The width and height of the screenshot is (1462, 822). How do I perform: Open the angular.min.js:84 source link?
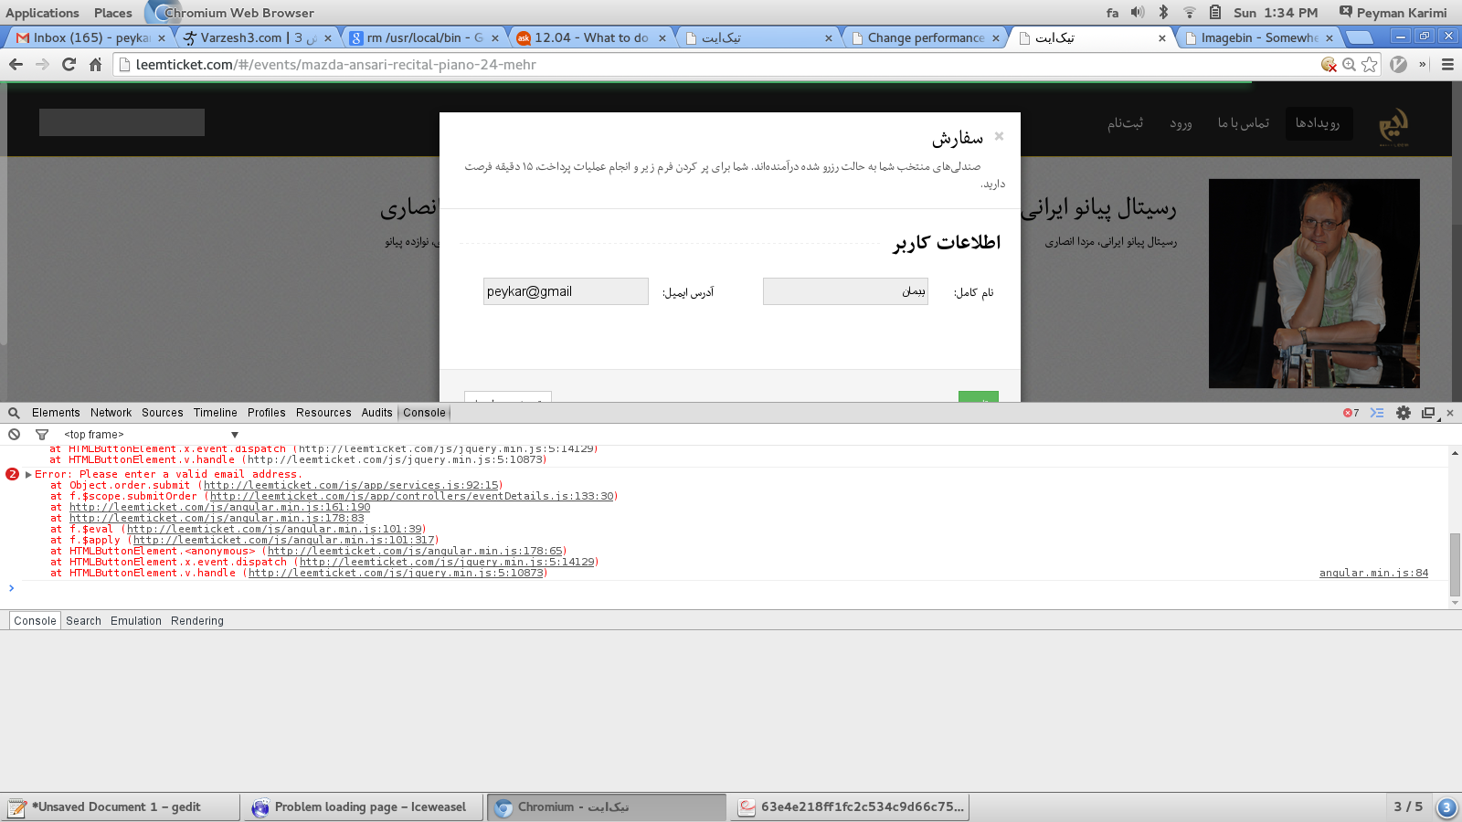click(x=1373, y=573)
